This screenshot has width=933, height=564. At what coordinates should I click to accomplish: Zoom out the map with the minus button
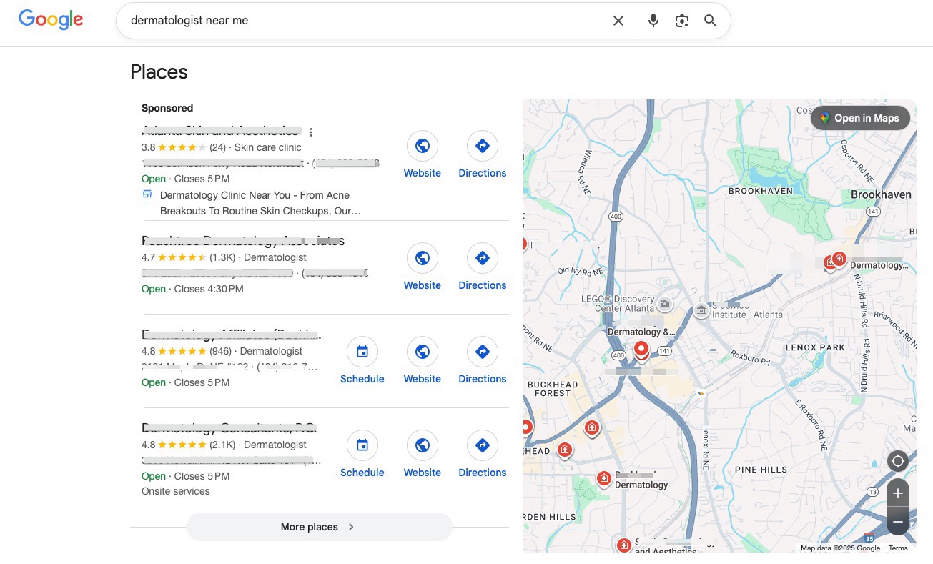[897, 521]
